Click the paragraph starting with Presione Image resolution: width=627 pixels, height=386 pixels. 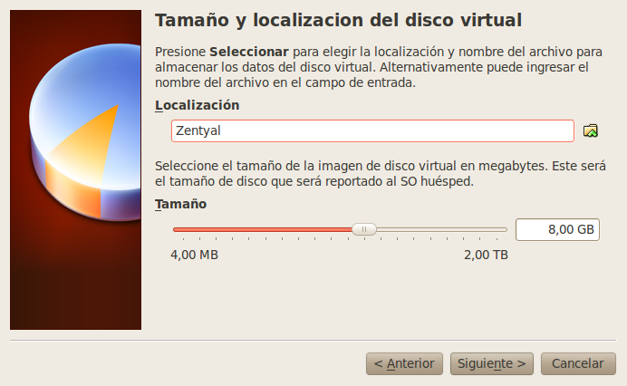[x=379, y=67]
